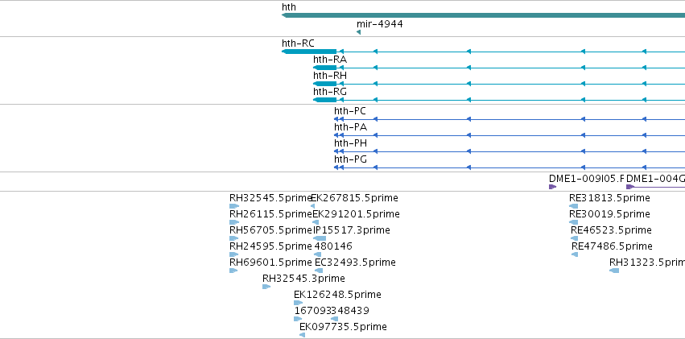Click the RH32545.5prime EST glyph

pos(234,206)
